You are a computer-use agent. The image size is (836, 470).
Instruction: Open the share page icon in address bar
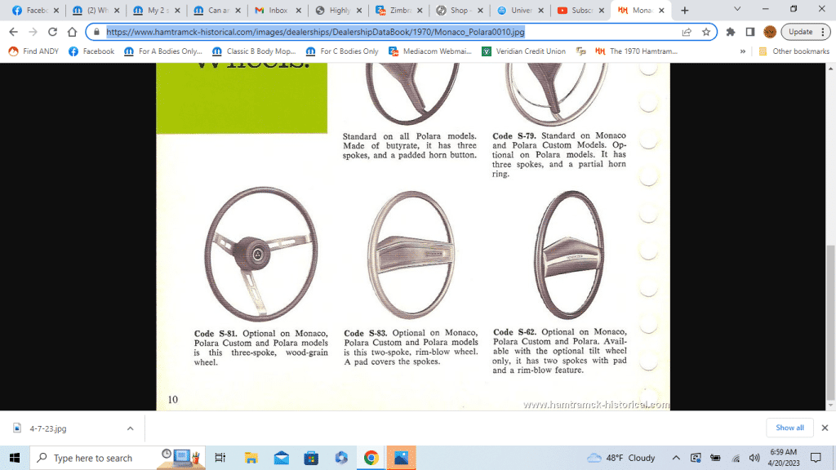[x=687, y=32]
